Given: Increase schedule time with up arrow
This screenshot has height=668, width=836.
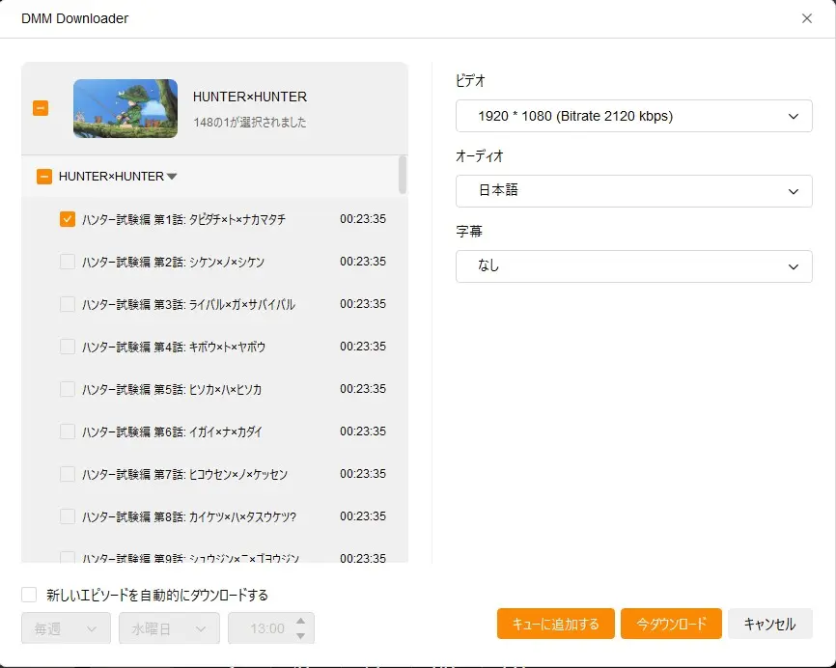Looking at the screenshot, I should coord(300,621).
